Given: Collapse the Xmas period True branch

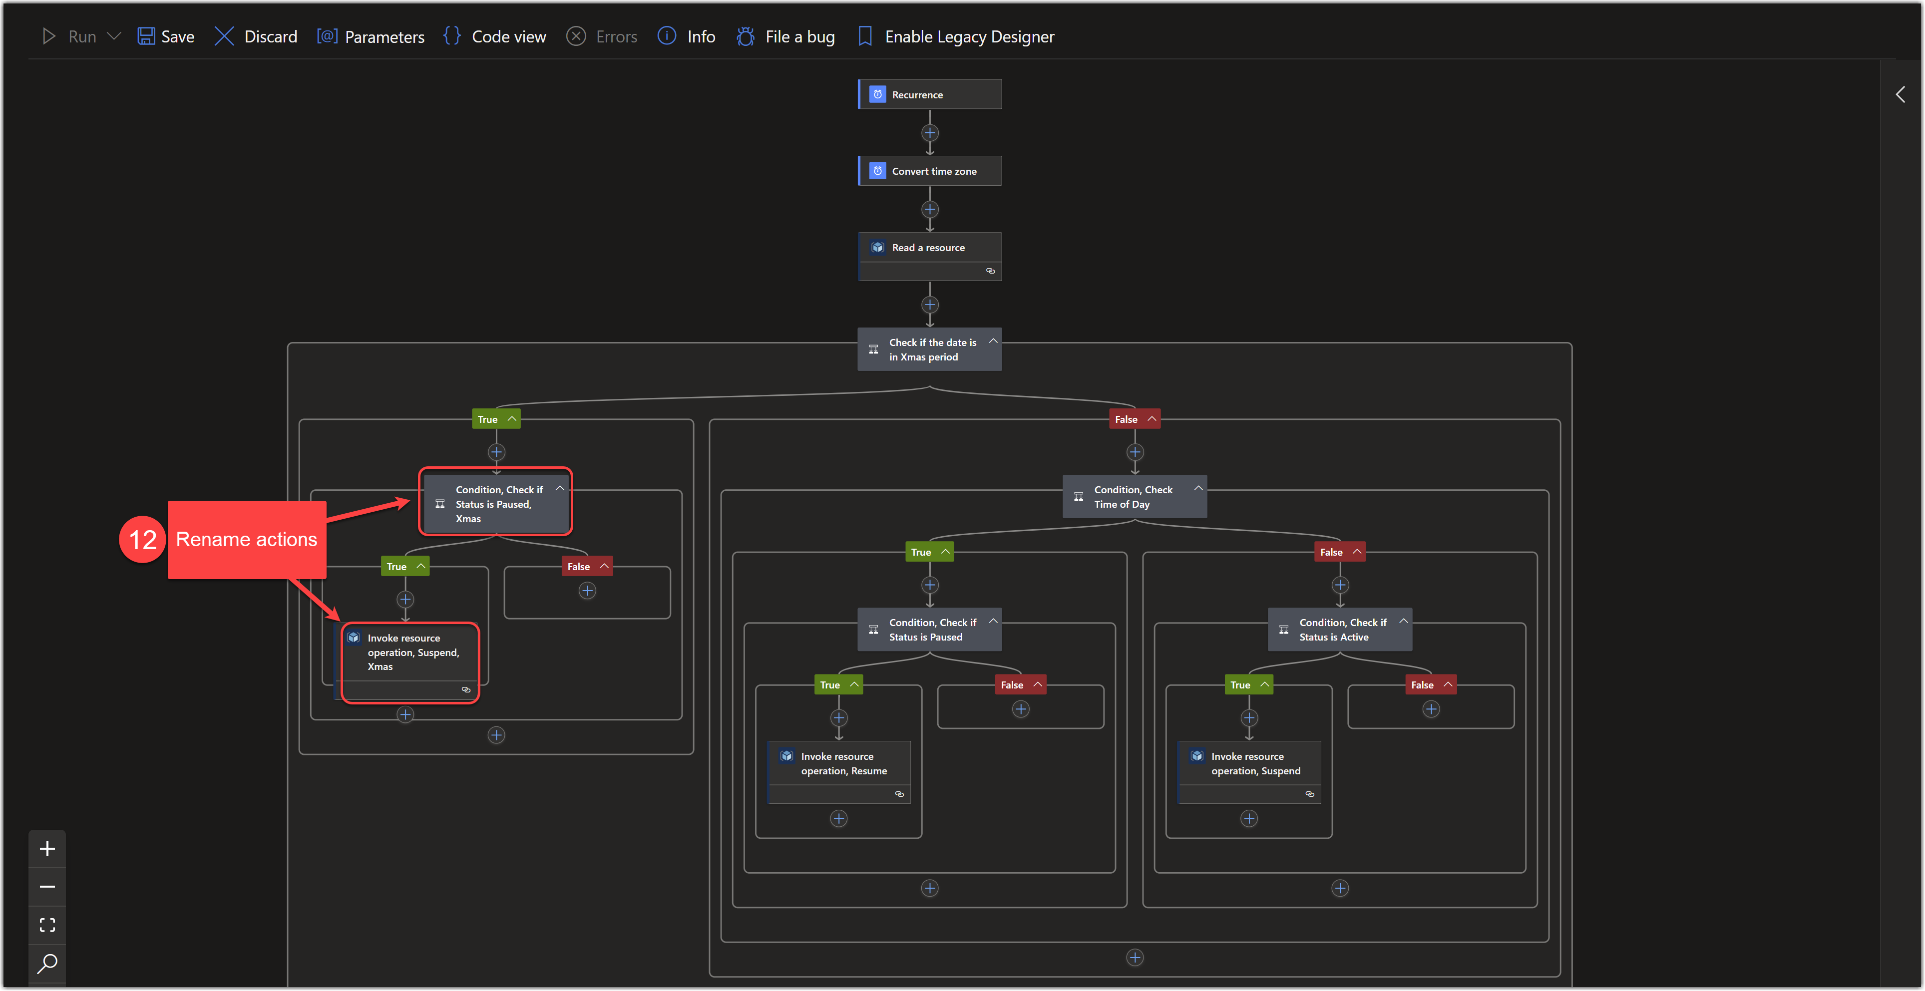Looking at the screenshot, I should [512, 419].
